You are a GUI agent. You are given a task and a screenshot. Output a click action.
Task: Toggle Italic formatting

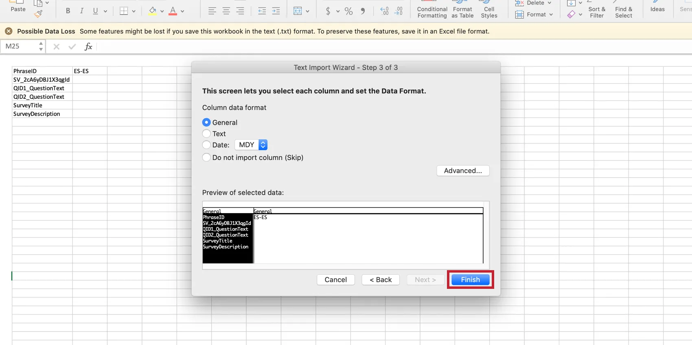coord(82,11)
